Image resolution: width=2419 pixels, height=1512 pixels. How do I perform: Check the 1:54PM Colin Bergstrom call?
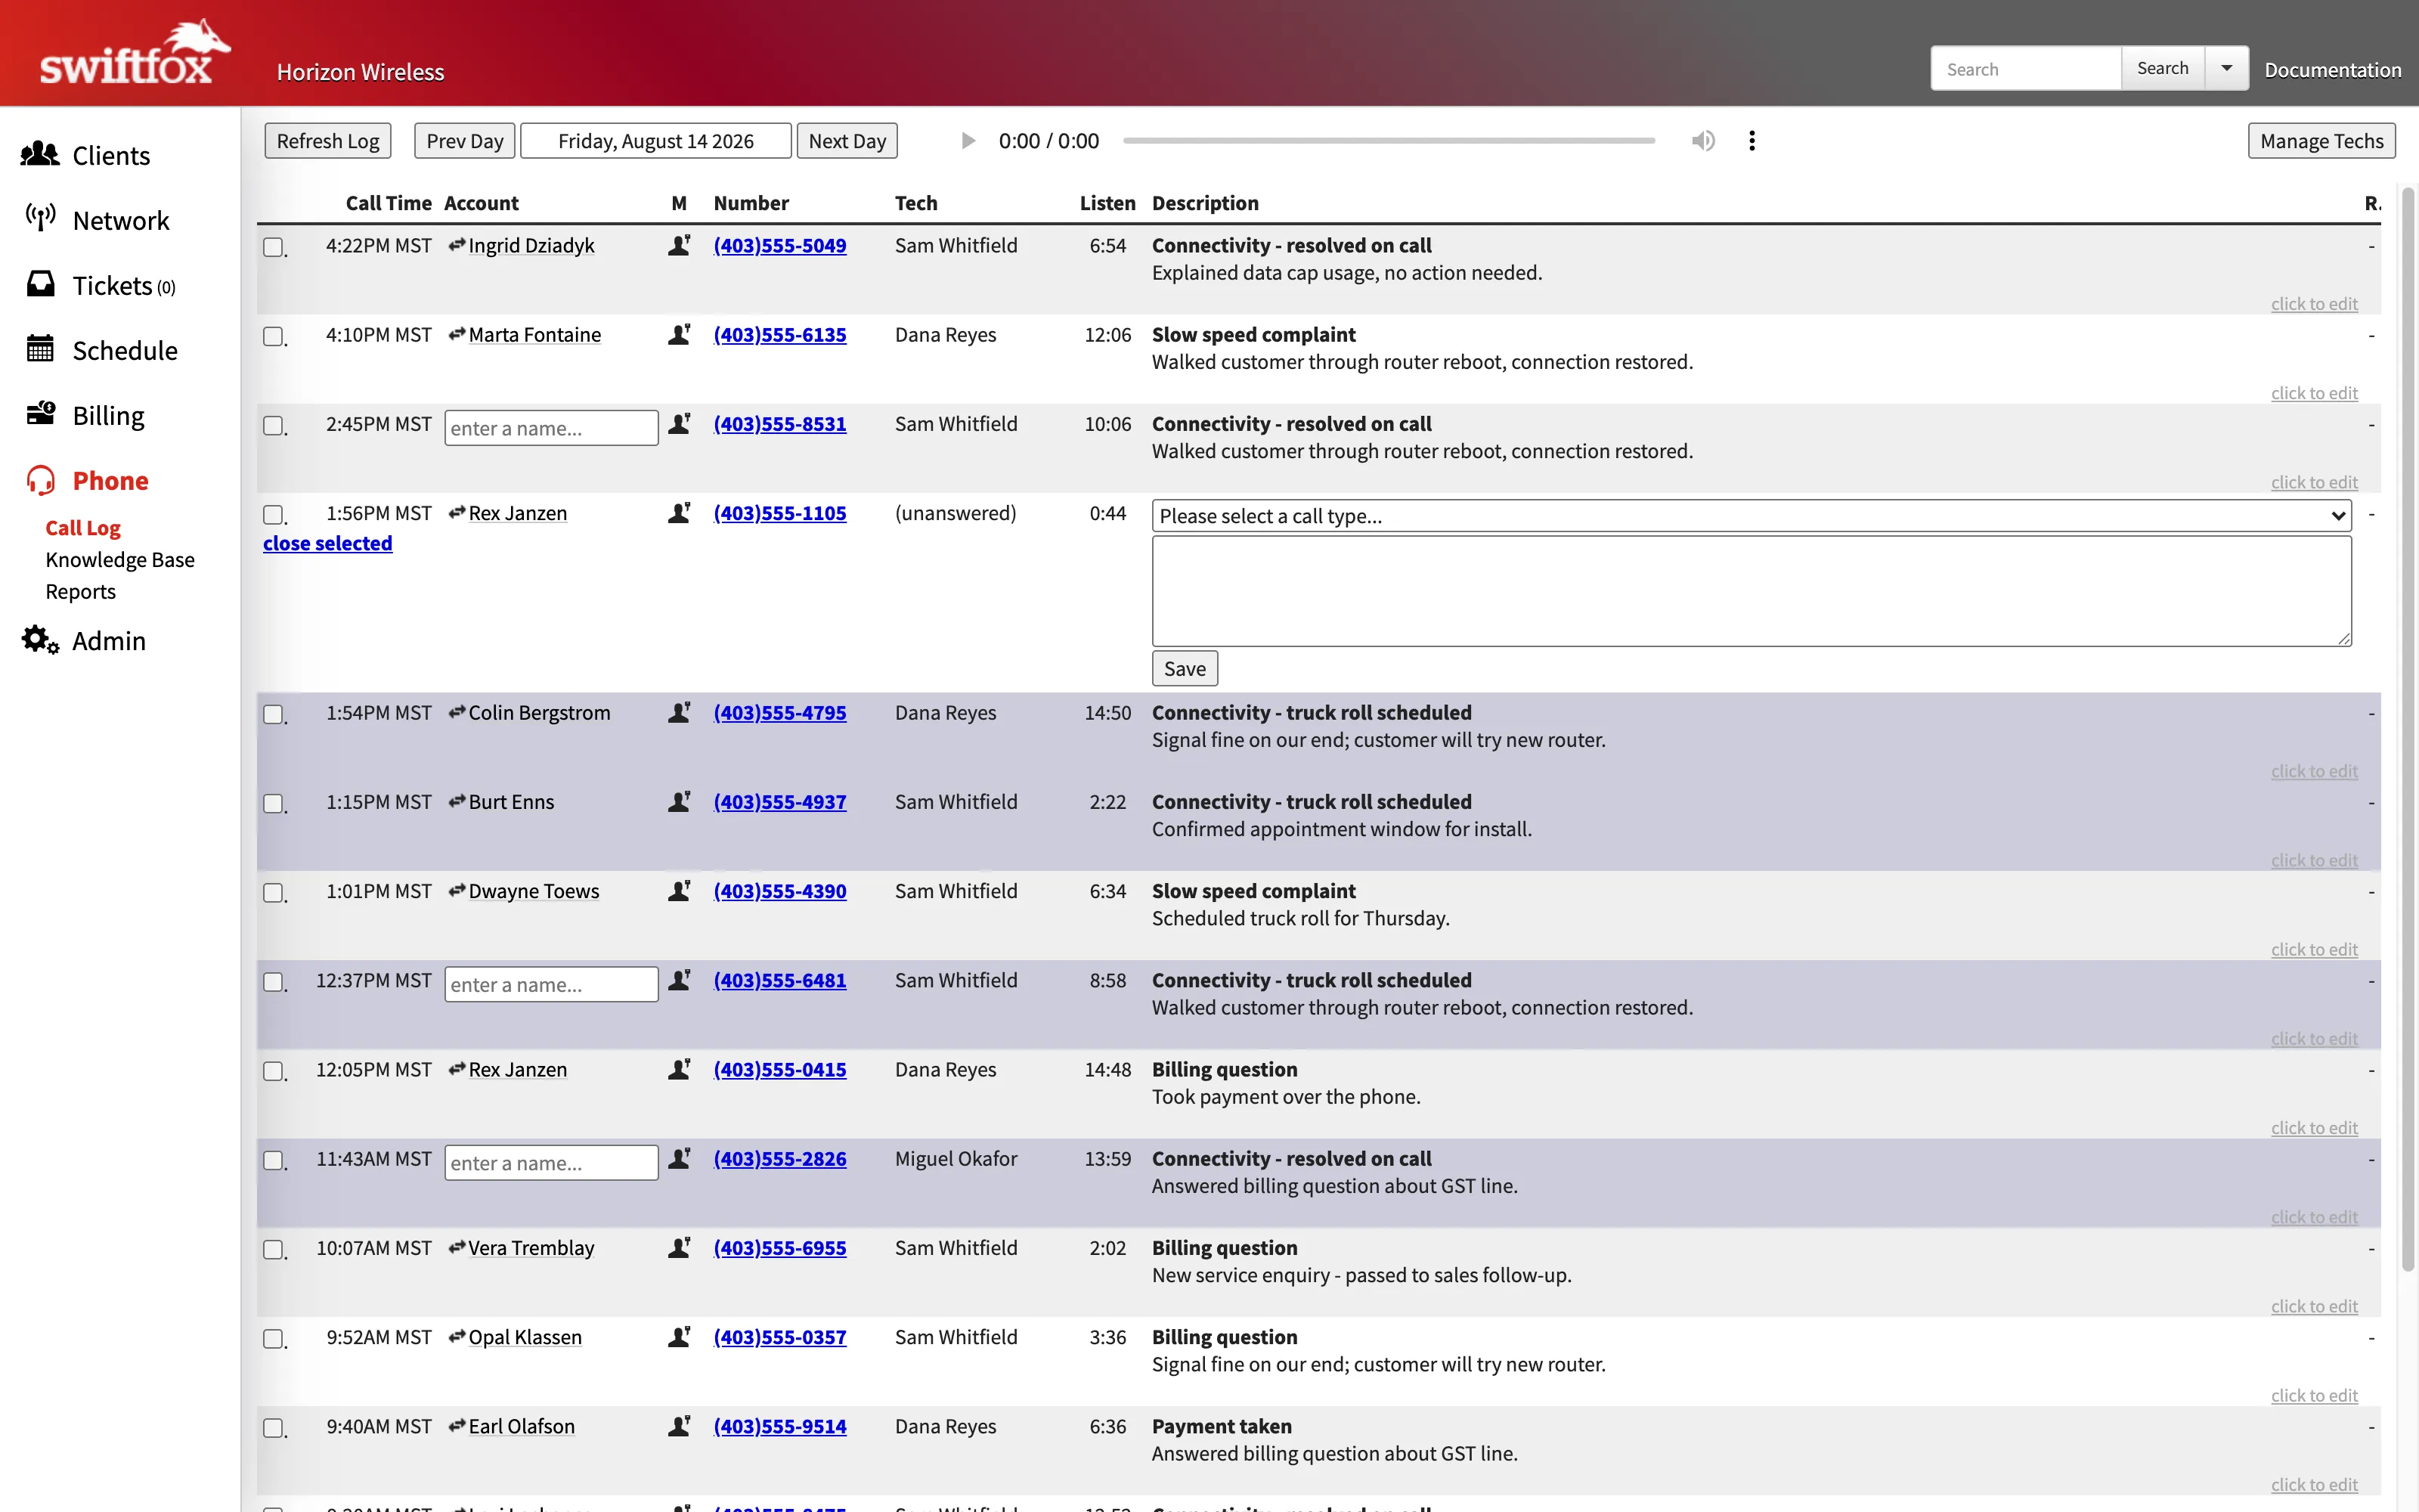coord(273,714)
